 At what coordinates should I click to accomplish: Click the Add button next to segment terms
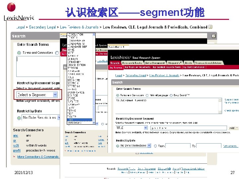click(232, 128)
